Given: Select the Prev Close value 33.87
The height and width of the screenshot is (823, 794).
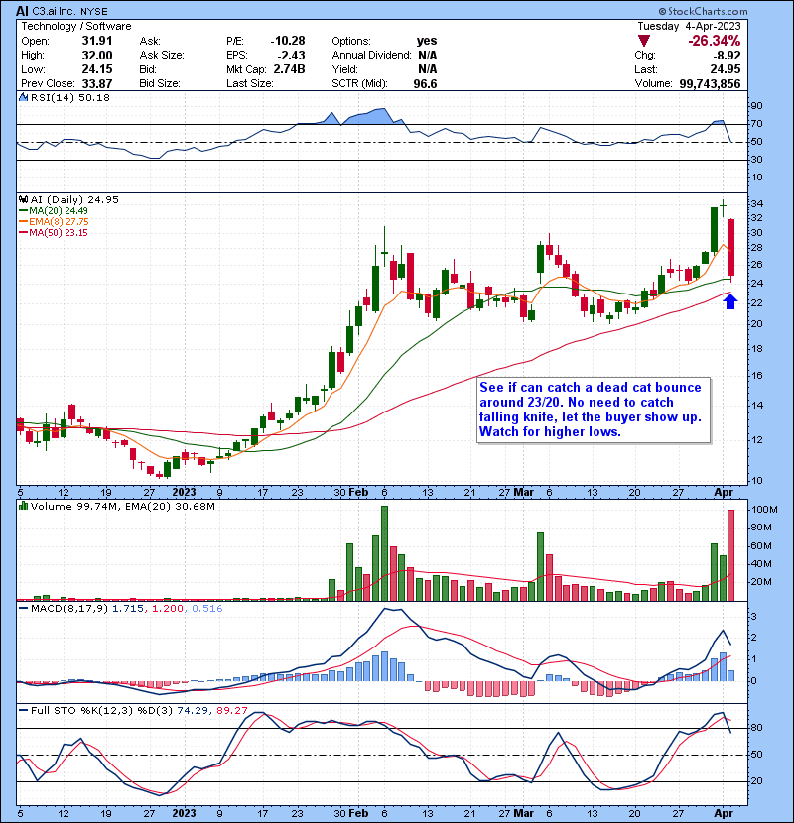Looking at the screenshot, I should [97, 83].
